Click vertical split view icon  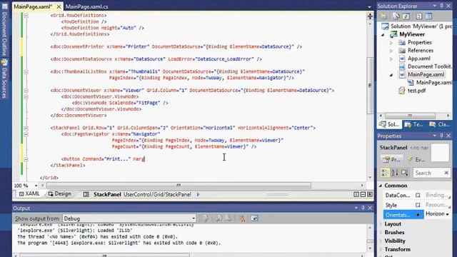[356, 194]
